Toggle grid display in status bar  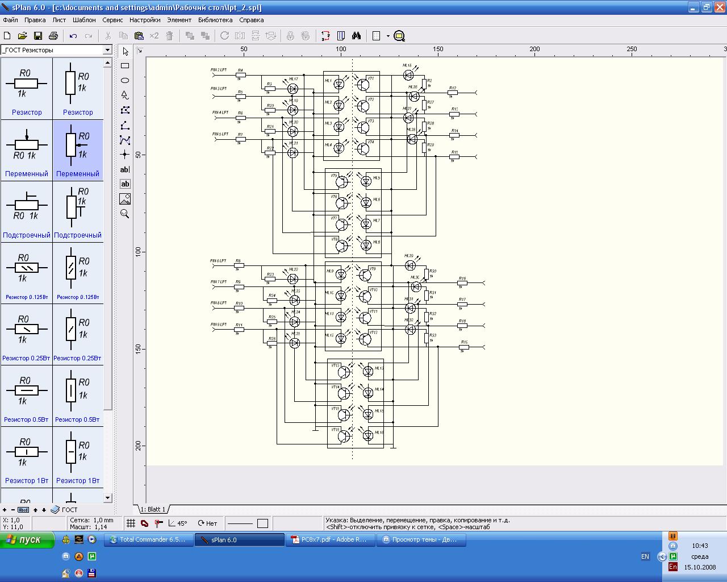(131, 523)
